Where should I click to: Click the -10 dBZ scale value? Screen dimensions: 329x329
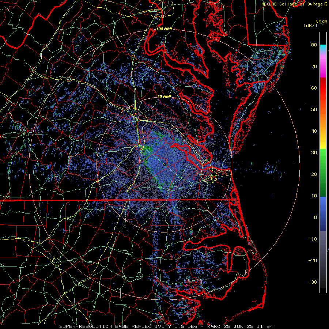(313, 239)
